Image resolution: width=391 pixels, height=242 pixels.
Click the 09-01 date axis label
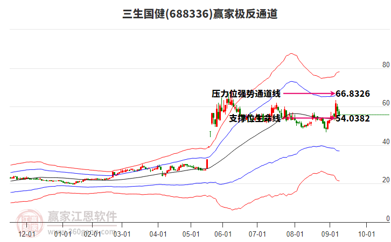[330, 234]
